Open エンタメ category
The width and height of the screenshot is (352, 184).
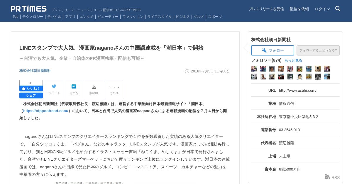[x=87, y=17]
